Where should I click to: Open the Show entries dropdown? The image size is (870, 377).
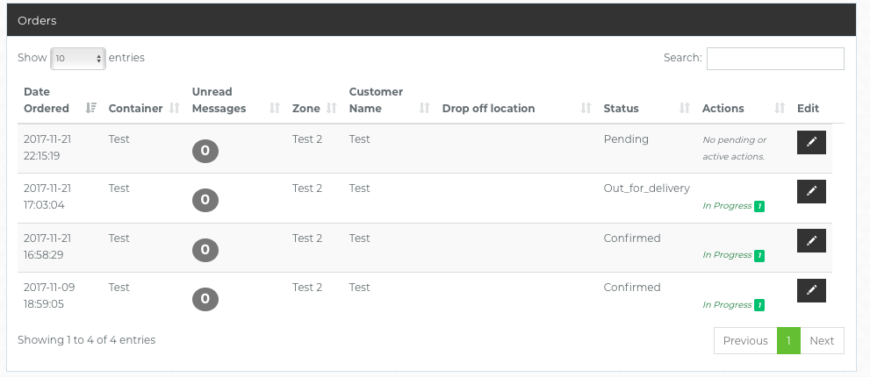(78, 59)
